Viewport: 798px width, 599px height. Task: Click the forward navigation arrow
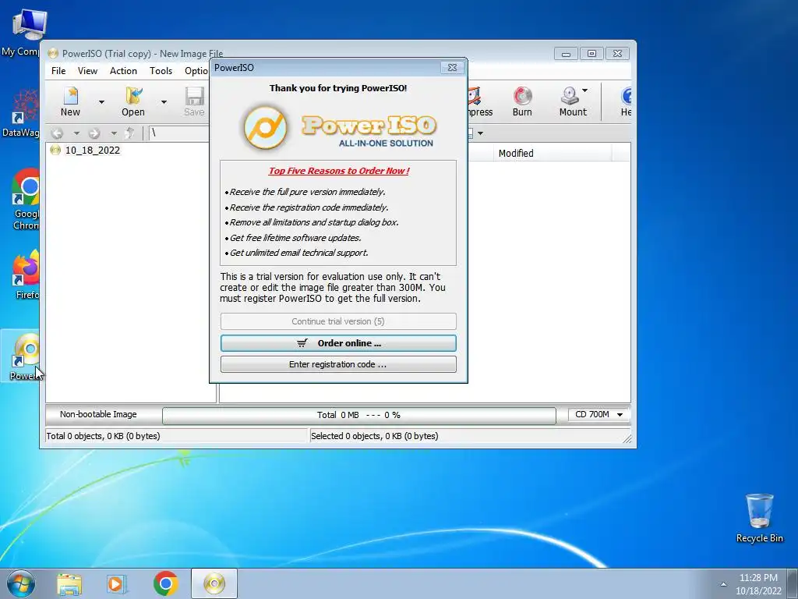[94, 133]
